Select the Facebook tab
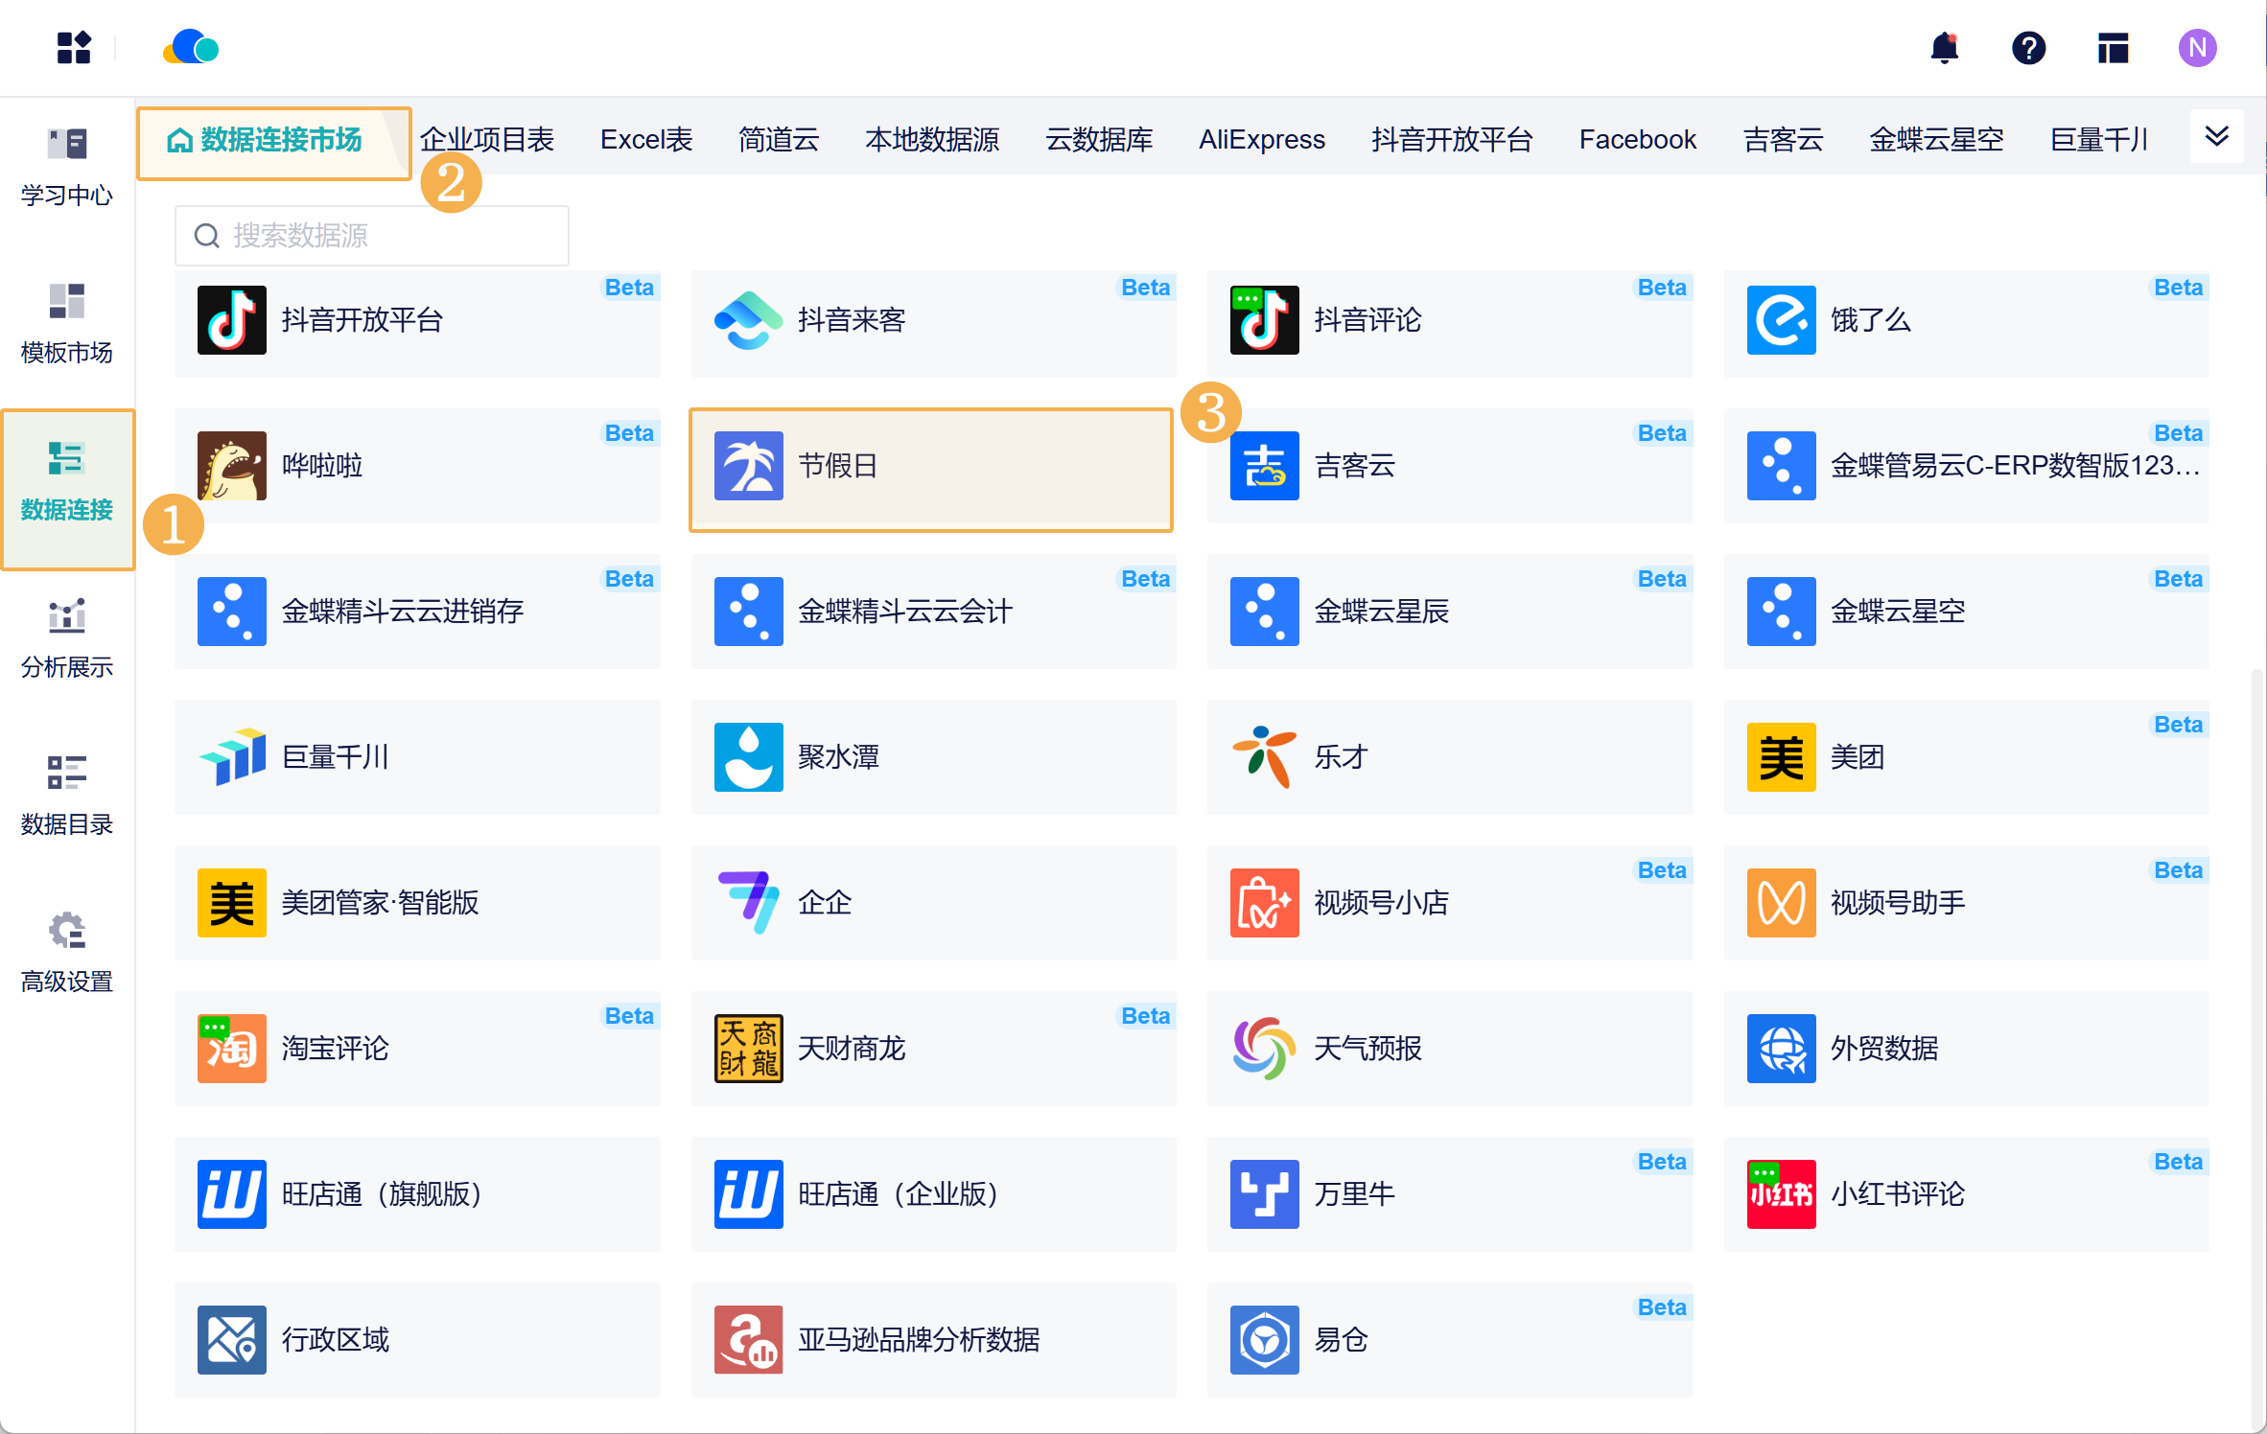The width and height of the screenshot is (2267, 1434). (1637, 140)
